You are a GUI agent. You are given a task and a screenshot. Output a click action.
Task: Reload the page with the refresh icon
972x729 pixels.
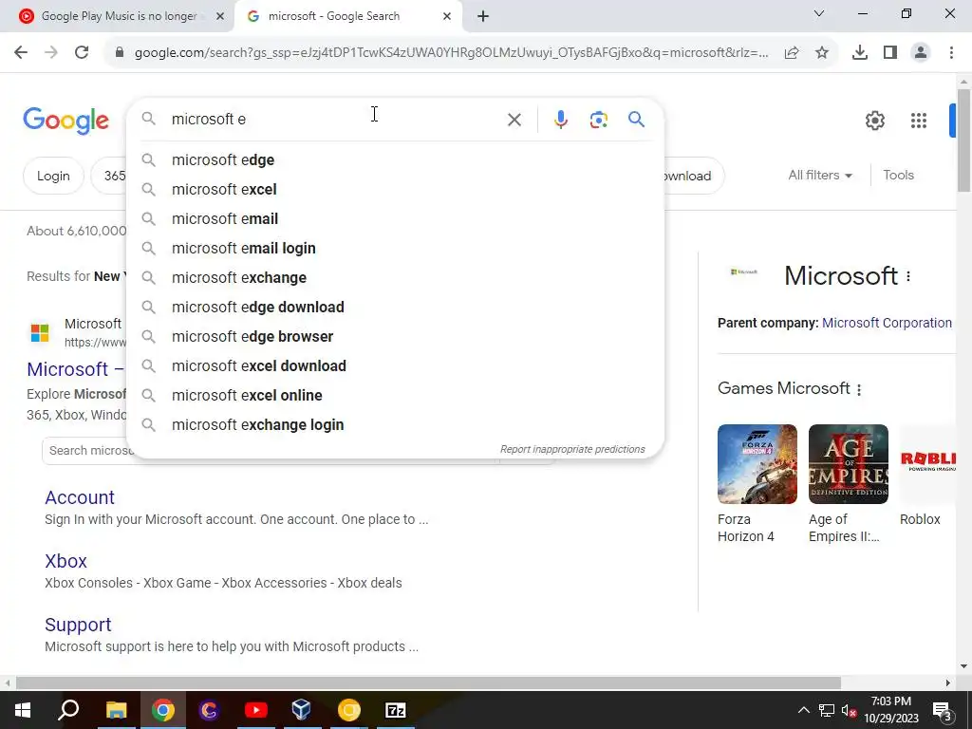(x=82, y=53)
